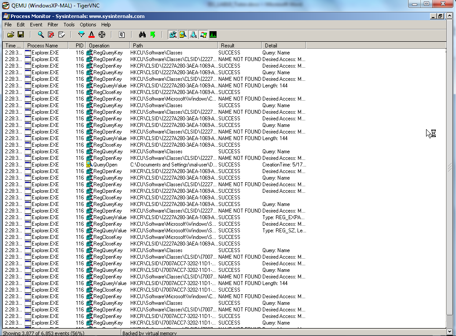Screen dimensions: 456x336
Task: Minimize the QEMU TigerVNC window
Action: [415, 4]
